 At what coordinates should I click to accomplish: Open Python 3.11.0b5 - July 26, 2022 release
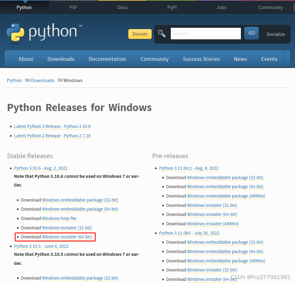coord(189,233)
